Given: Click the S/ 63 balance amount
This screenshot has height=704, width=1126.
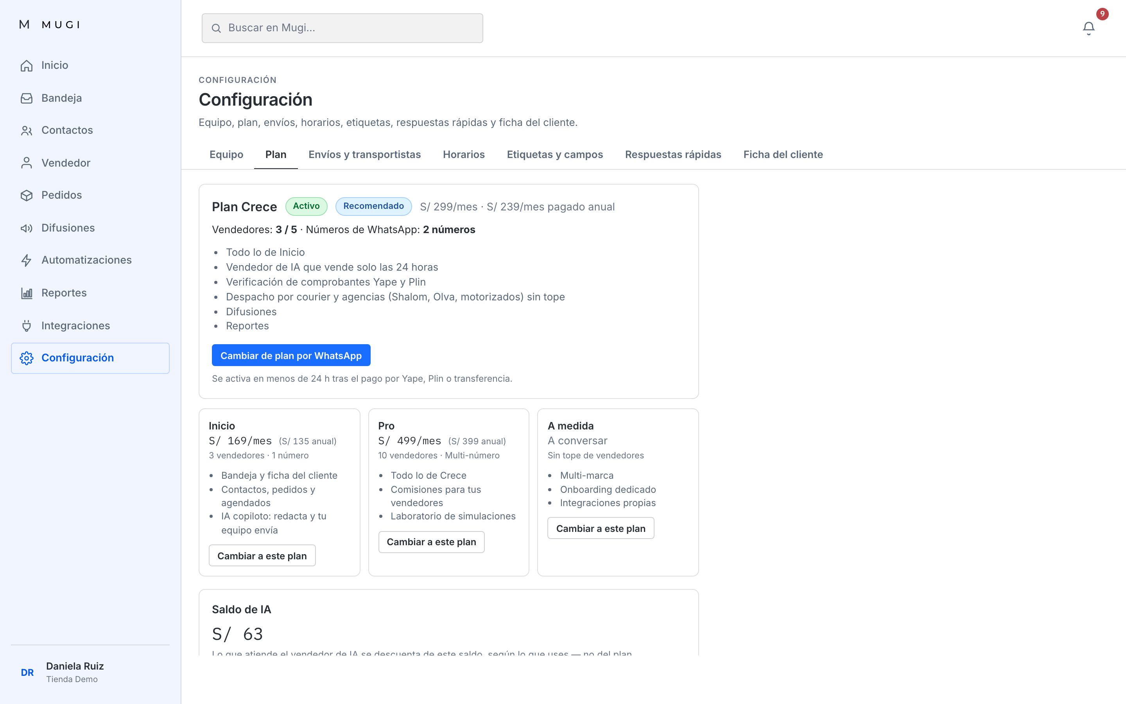Looking at the screenshot, I should tap(237, 634).
